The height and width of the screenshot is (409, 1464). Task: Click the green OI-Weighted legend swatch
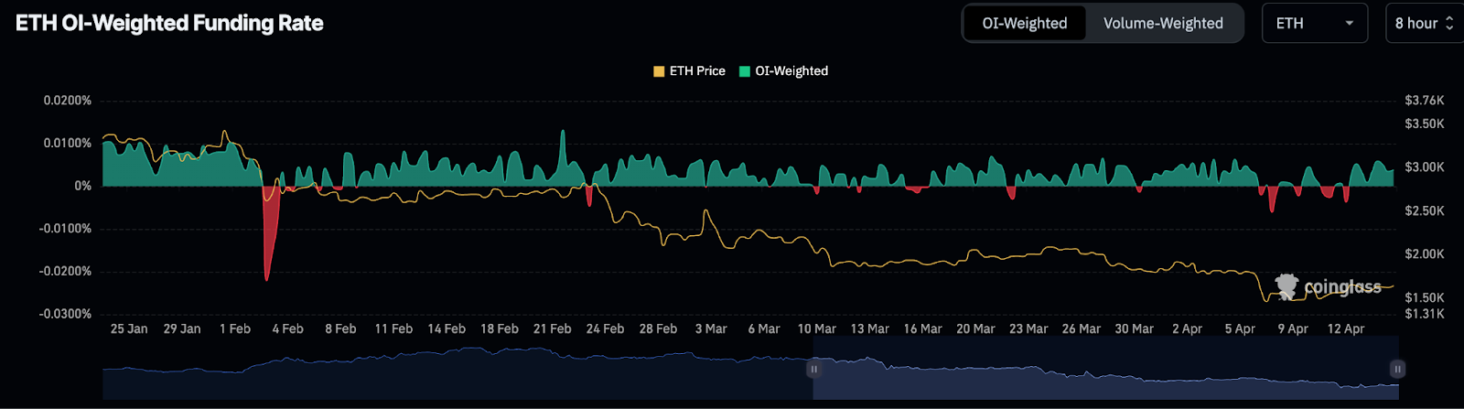click(x=745, y=71)
